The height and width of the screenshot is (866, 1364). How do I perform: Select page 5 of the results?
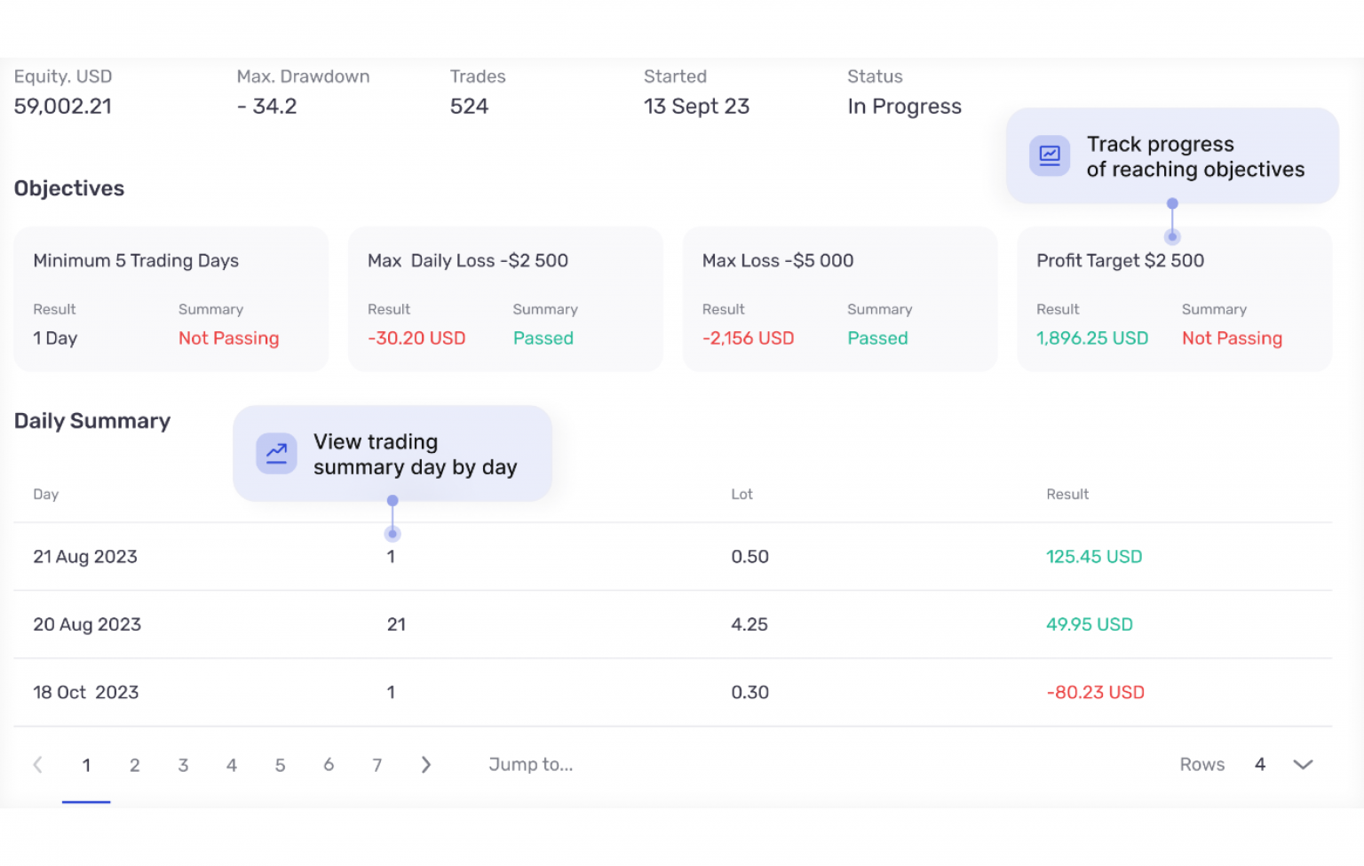280,764
